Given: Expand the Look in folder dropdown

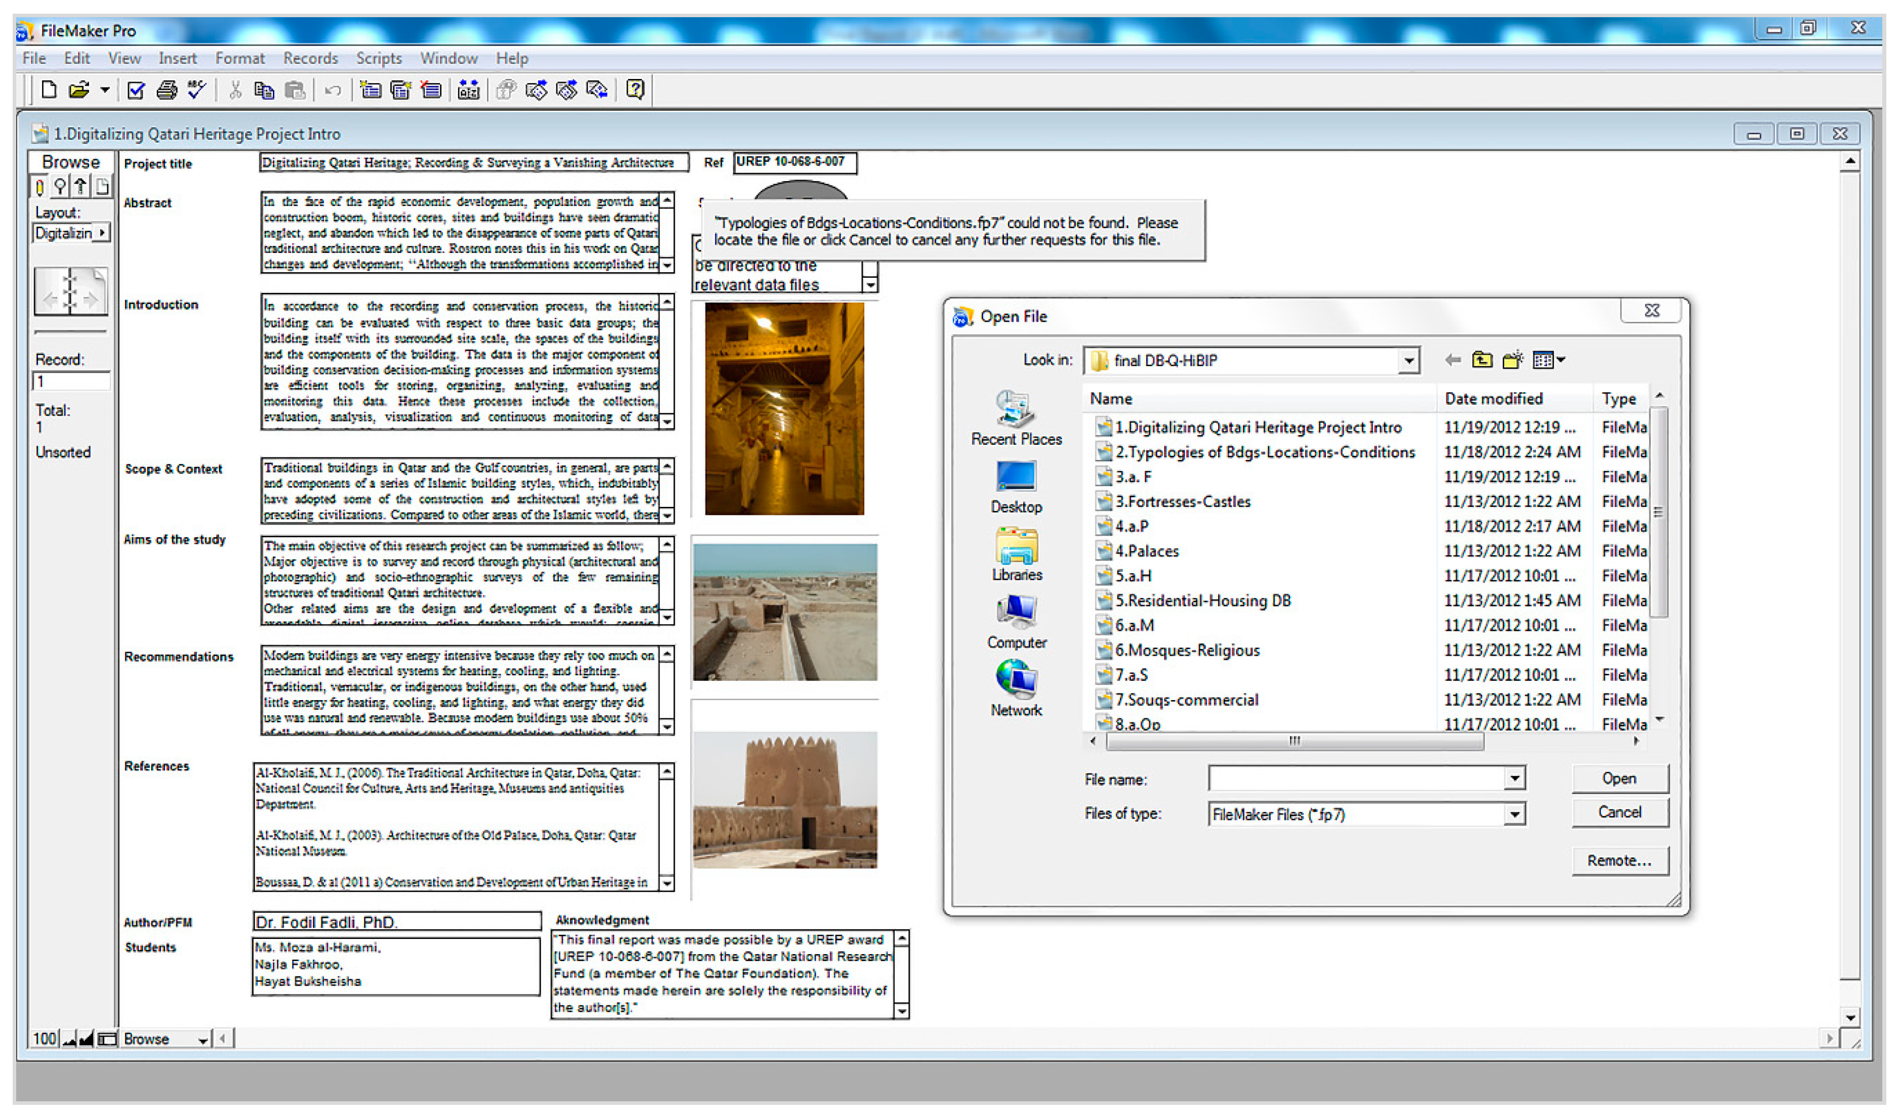Looking at the screenshot, I should point(1407,361).
